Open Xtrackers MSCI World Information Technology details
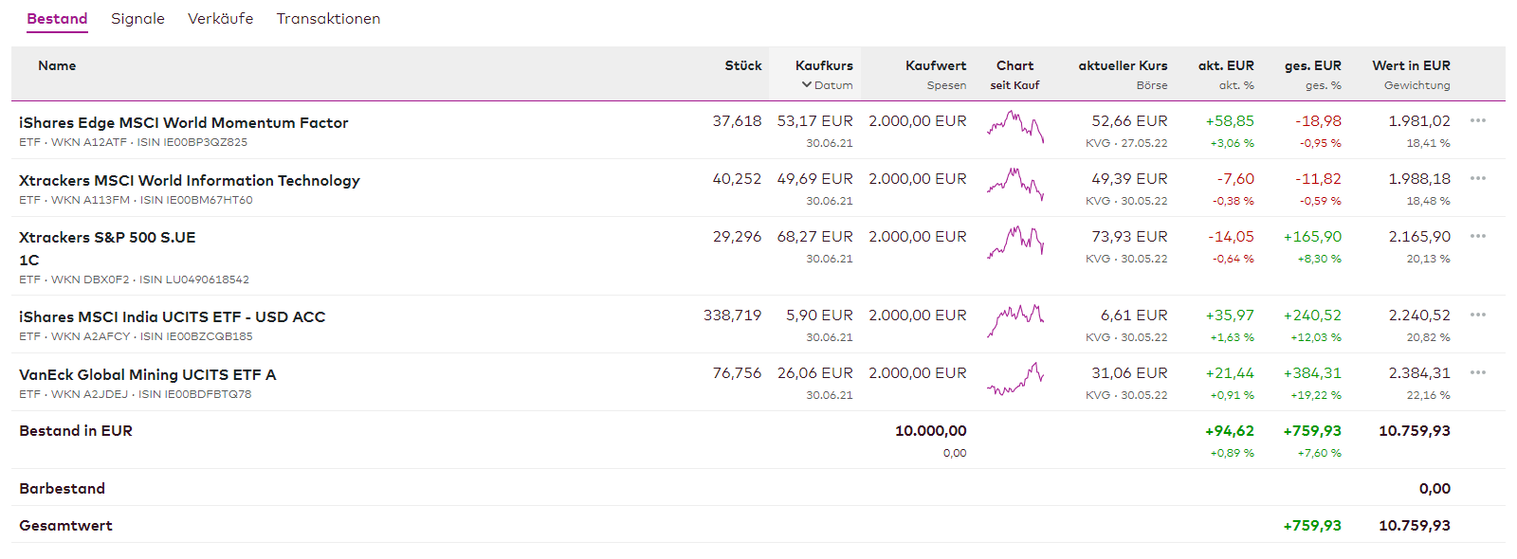1517x559 pixels. click(189, 181)
